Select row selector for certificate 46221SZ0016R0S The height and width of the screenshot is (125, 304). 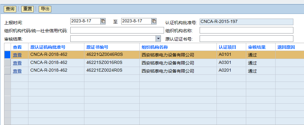click(x=7, y=63)
